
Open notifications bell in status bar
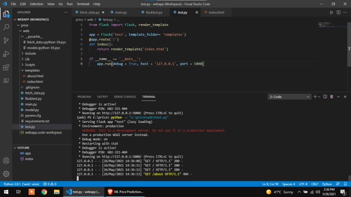click(x=345, y=184)
